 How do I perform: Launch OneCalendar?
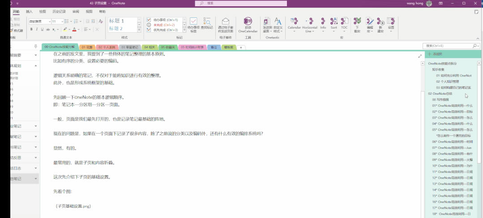tap(248, 25)
